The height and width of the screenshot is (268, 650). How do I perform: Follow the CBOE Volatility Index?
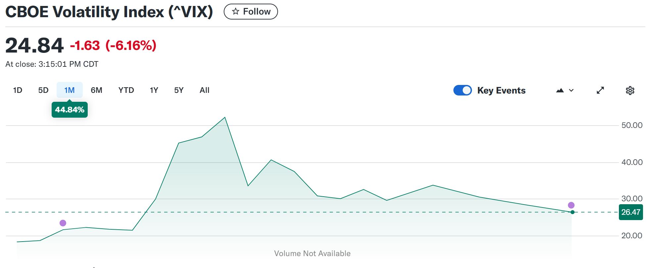point(251,12)
